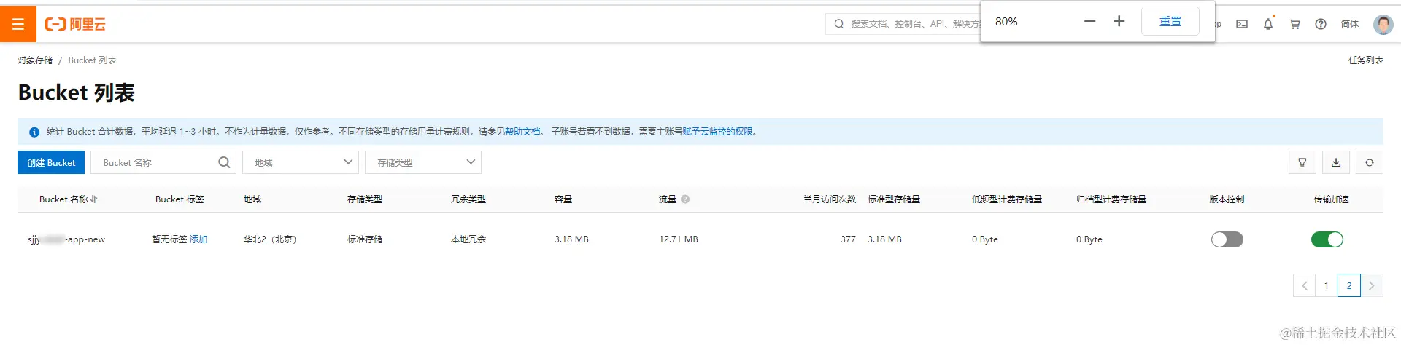Open the notifications bell icon
Image resolution: width=1401 pixels, height=345 pixels.
point(1268,24)
